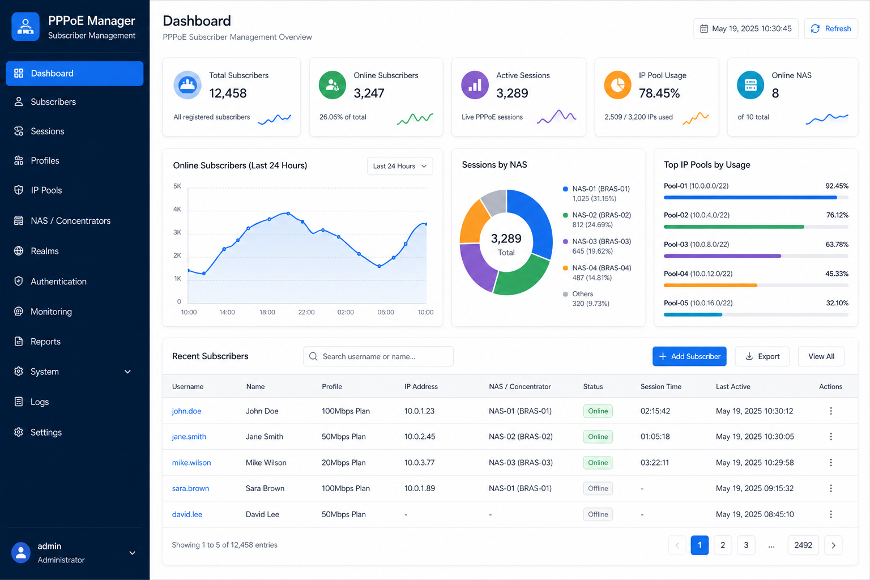Click the calendar icon beside the date
Screen dimensions: 870x580
pyautogui.click(x=704, y=29)
